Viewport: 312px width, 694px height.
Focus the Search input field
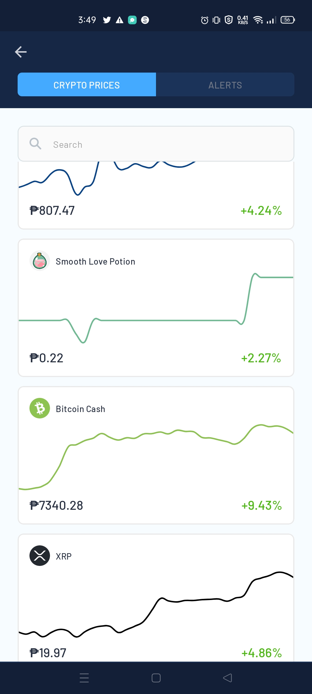coord(156,144)
